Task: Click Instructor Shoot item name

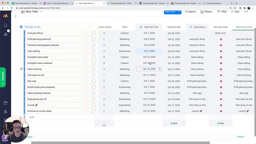Action: click(x=35, y=33)
